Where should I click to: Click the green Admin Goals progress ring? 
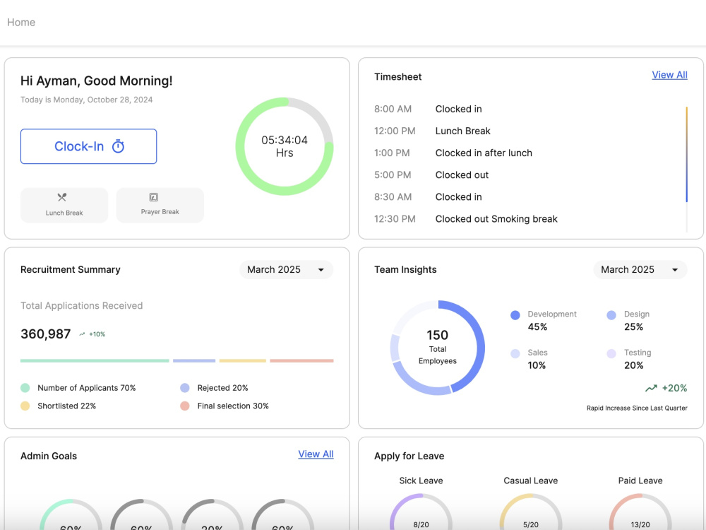(x=71, y=514)
